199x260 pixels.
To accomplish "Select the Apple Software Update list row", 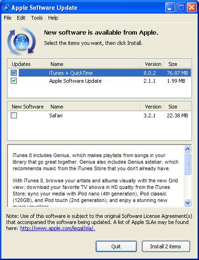I will (x=99, y=81).
